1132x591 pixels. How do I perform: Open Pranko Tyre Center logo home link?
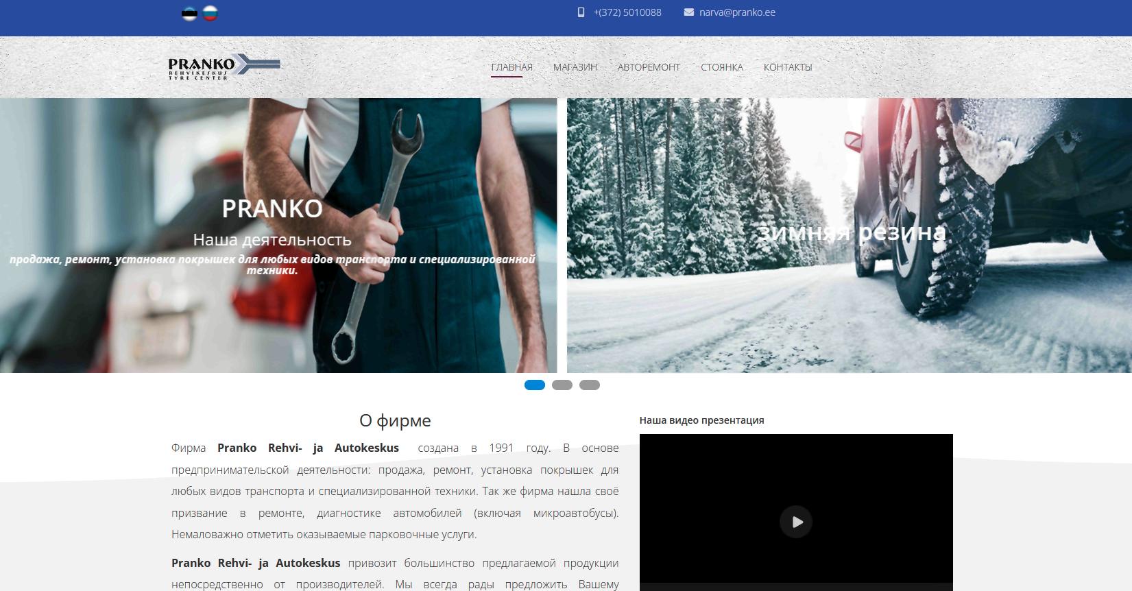pos(224,67)
